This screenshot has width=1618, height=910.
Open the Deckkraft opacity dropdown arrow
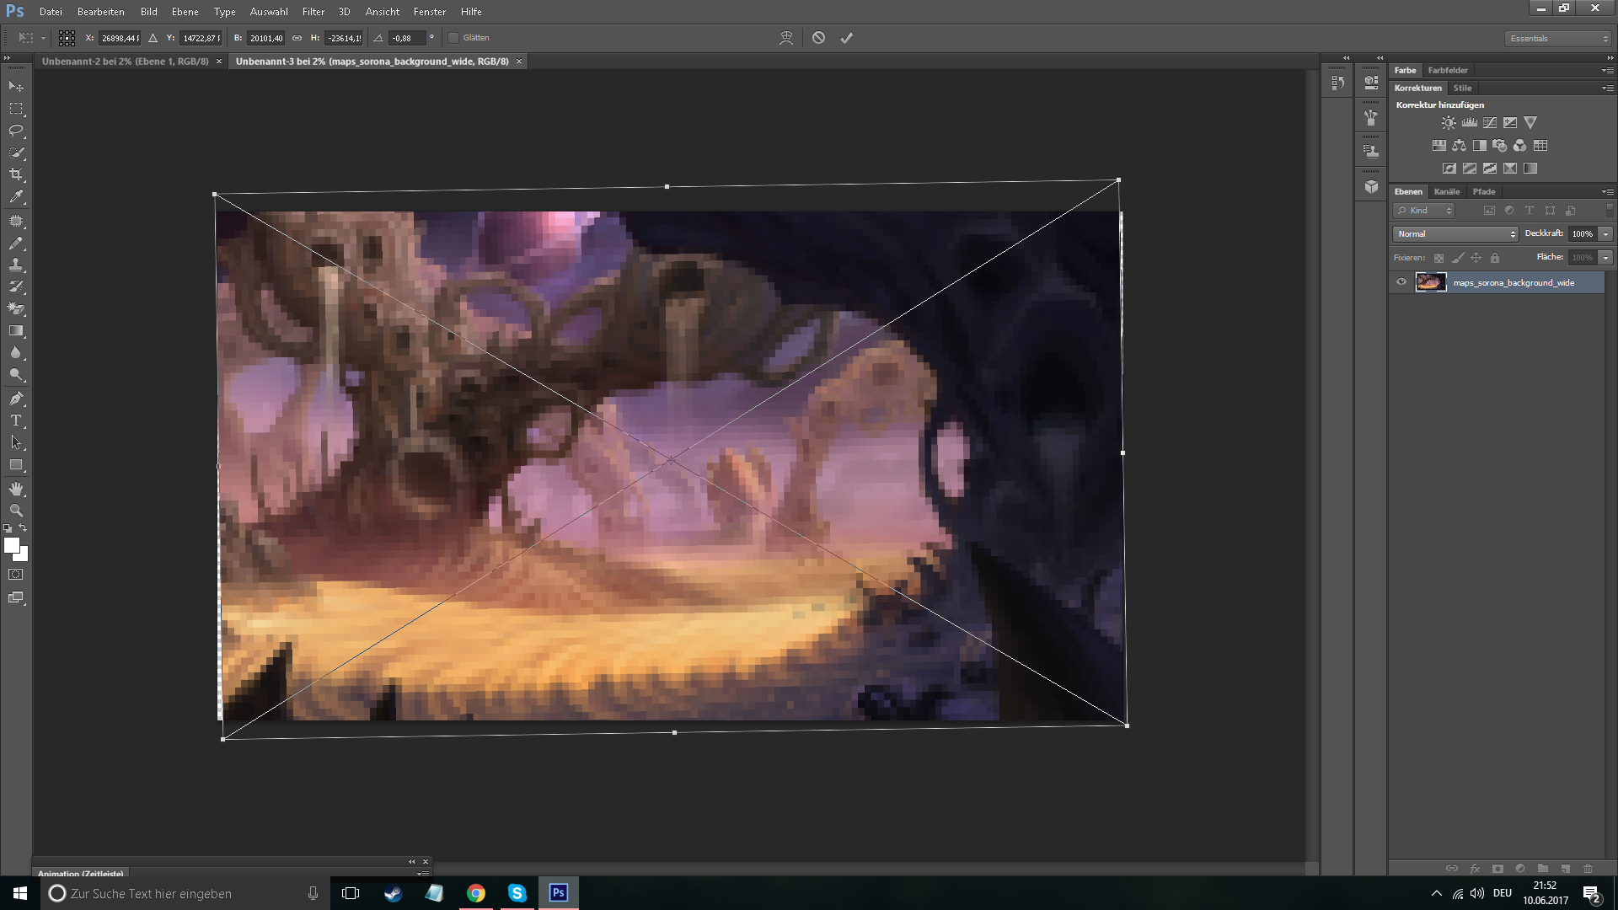point(1606,234)
